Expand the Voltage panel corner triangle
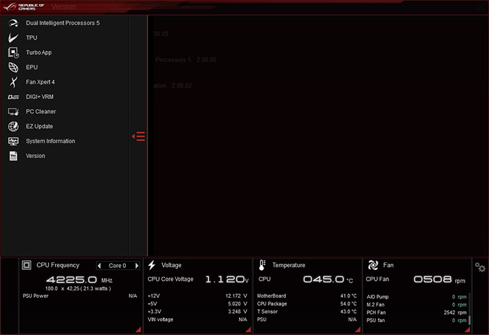 [x=249, y=330]
